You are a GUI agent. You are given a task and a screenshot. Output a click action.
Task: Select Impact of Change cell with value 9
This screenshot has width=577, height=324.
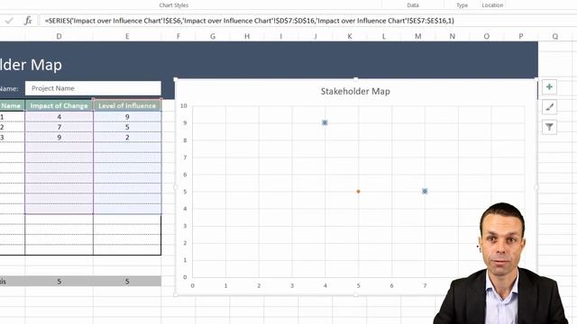click(59, 138)
